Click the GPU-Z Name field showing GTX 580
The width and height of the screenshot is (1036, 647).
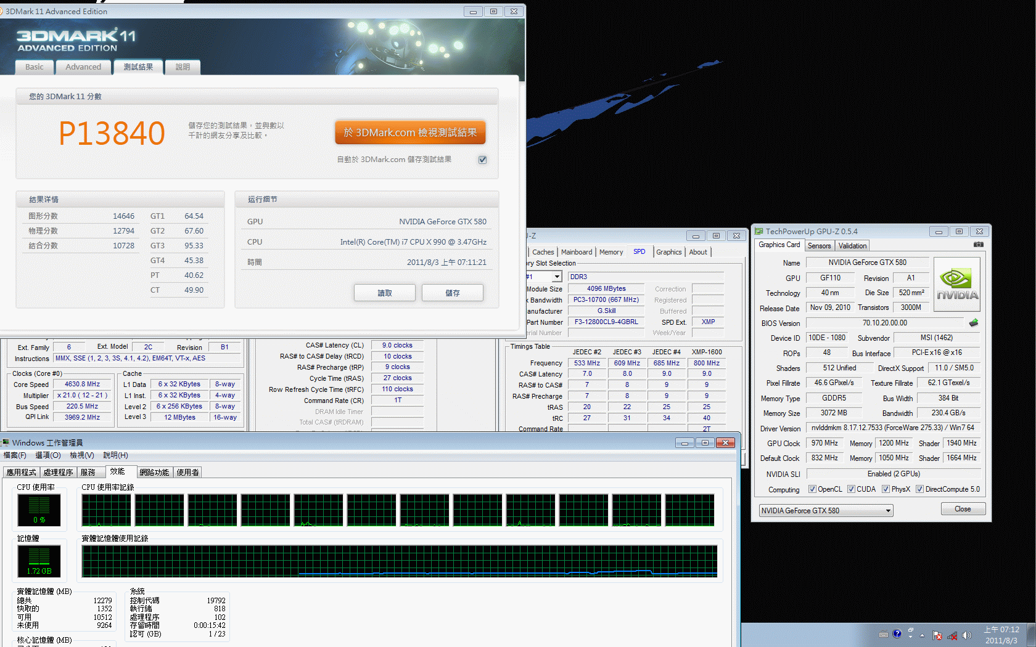point(867,262)
